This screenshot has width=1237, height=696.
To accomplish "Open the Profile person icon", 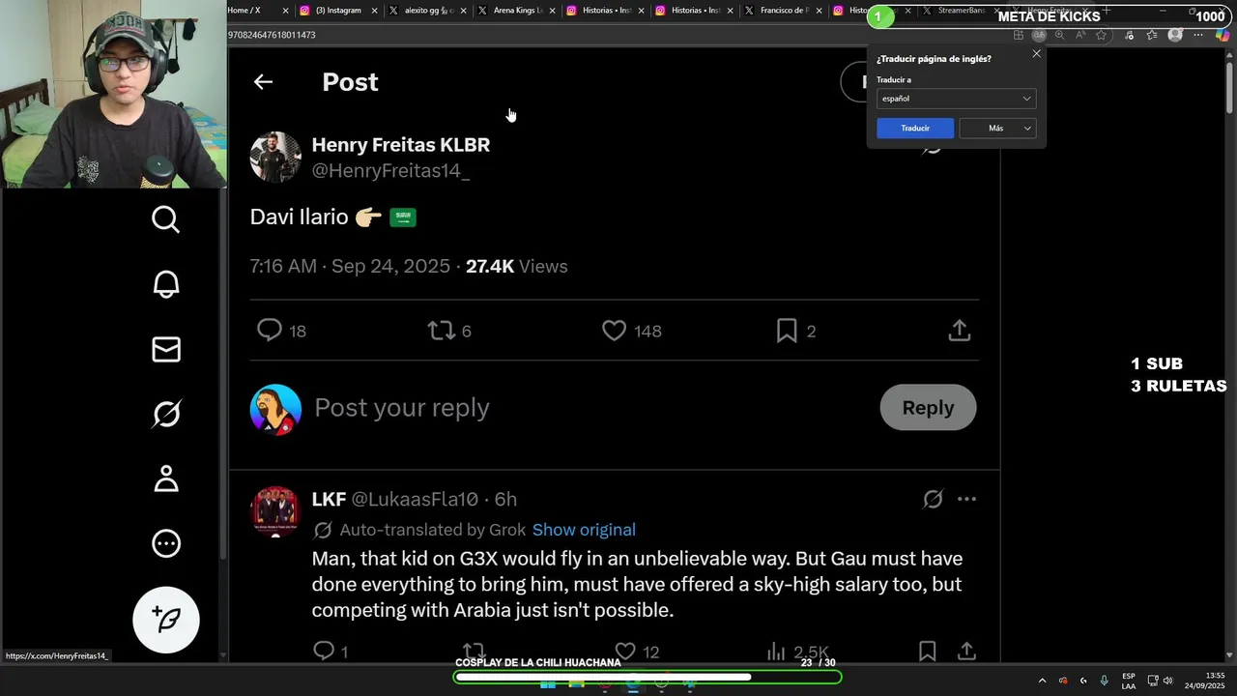I will pos(166,478).
